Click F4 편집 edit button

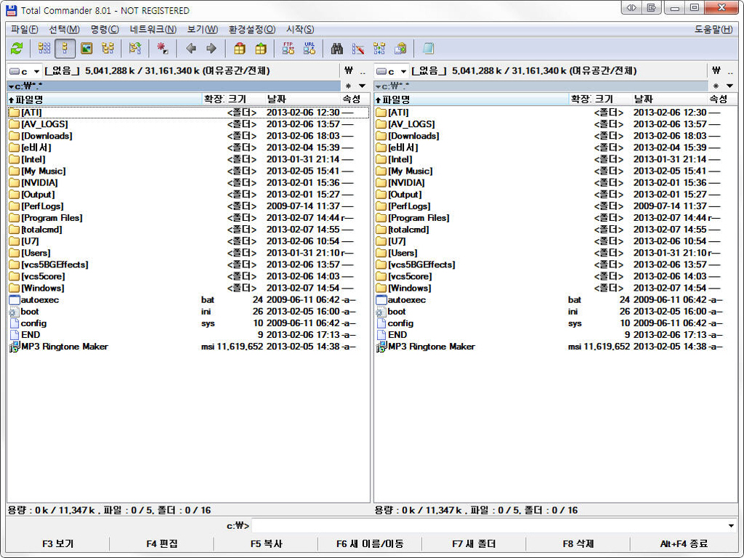[162, 543]
